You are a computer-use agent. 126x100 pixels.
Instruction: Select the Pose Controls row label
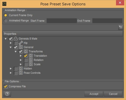pos(32,73)
